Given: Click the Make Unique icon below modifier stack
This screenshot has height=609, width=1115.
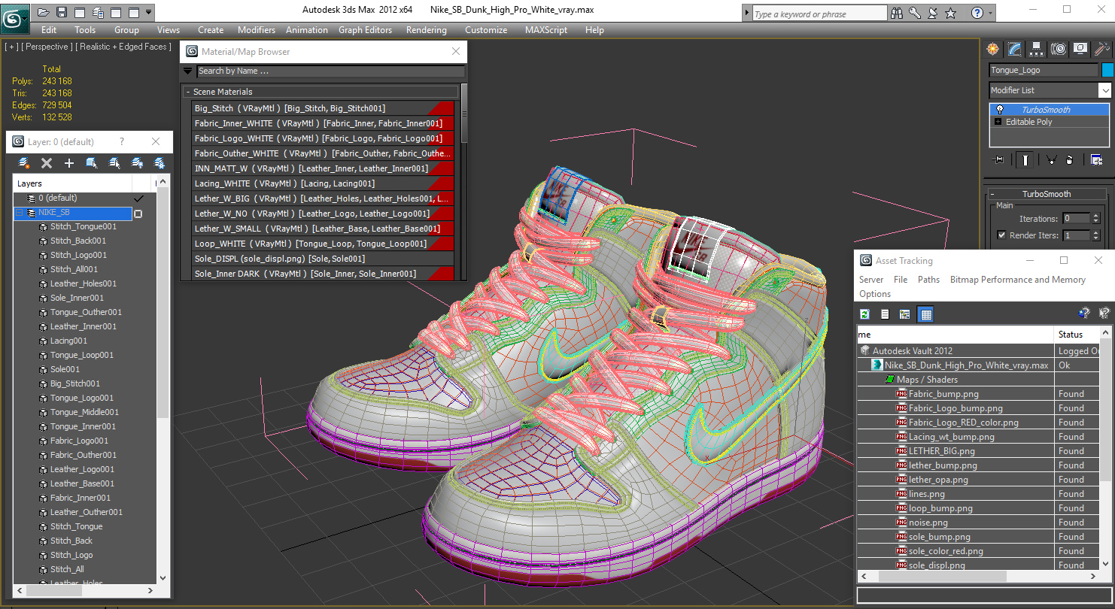Looking at the screenshot, I should pyautogui.click(x=1051, y=159).
